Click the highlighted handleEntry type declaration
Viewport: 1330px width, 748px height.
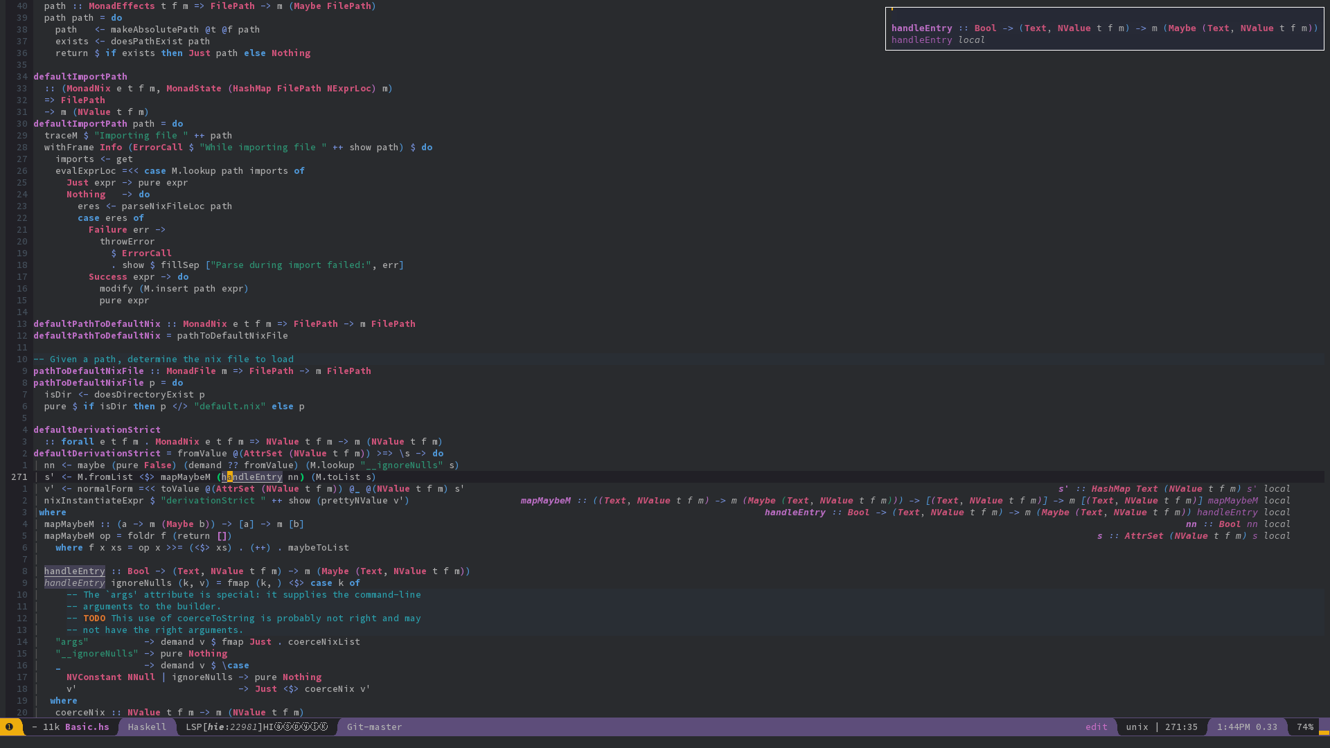75,571
